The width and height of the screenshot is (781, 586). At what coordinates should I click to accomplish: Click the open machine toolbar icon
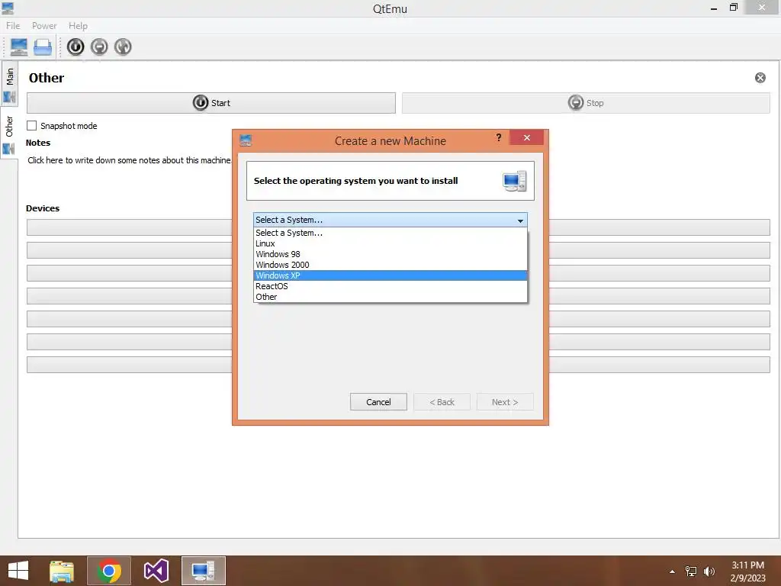pyautogui.click(x=43, y=47)
